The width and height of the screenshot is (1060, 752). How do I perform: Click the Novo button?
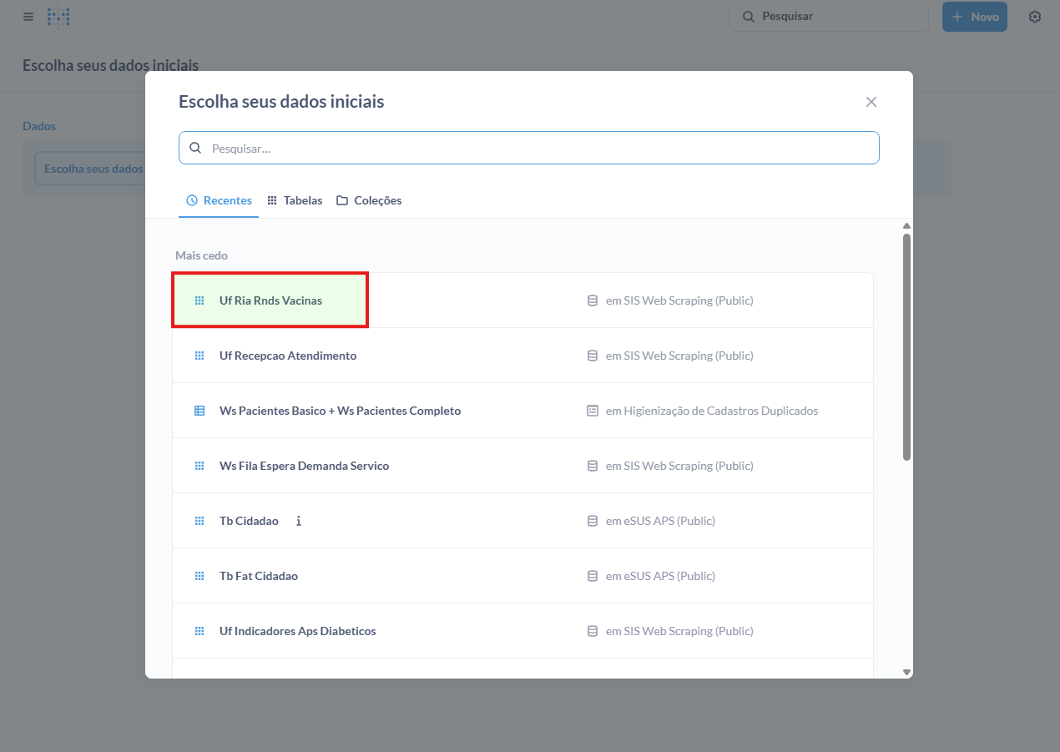(974, 17)
